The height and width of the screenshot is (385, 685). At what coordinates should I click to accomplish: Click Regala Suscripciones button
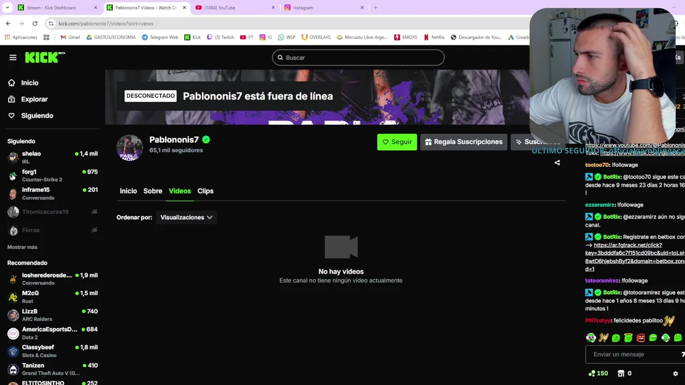pyautogui.click(x=463, y=142)
